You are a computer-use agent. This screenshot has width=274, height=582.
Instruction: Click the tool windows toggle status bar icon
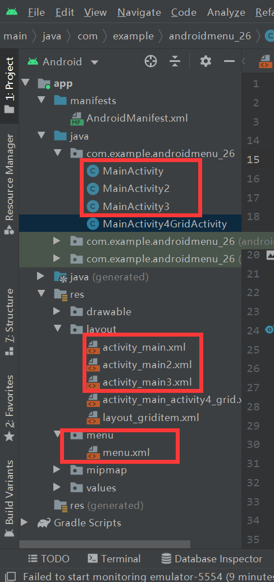coord(11,576)
